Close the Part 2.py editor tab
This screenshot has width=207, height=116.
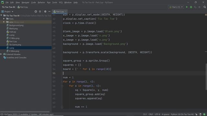pyautogui.click(x=66, y=12)
